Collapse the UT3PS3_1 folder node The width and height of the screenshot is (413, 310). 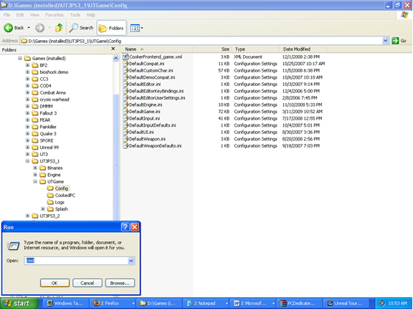point(27,161)
